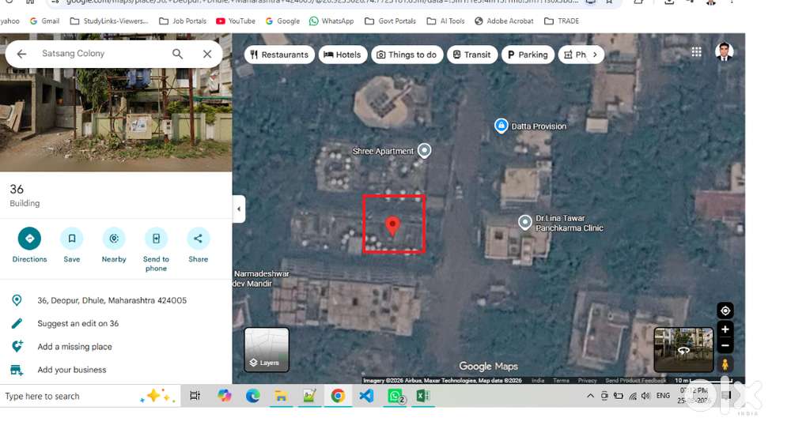Click the red location pin on the map

click(x=392, y=225)
